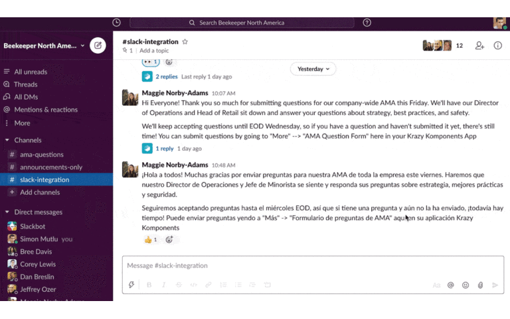
Task: Open the 2 replies thread
Action: (167, 76)
